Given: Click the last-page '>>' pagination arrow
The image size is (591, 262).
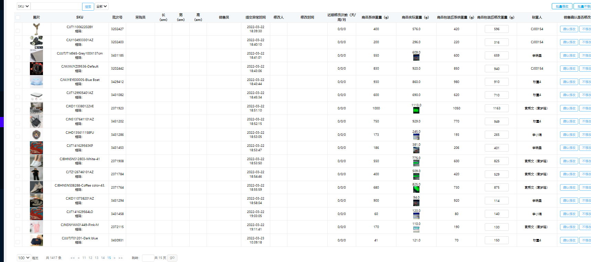Looking at the screenshot, I should click(x=120, y=258).
